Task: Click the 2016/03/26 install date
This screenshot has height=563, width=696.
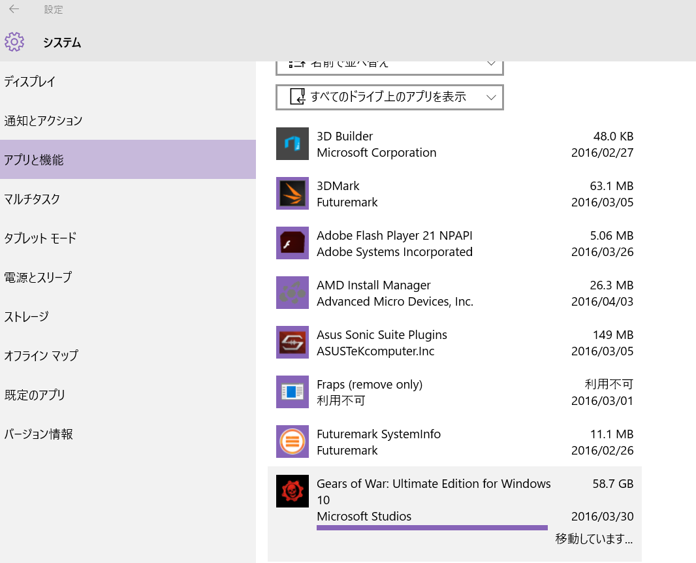Action: point(602,251)
